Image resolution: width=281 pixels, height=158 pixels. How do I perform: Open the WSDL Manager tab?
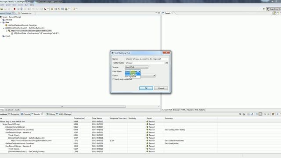coord(64,114)
